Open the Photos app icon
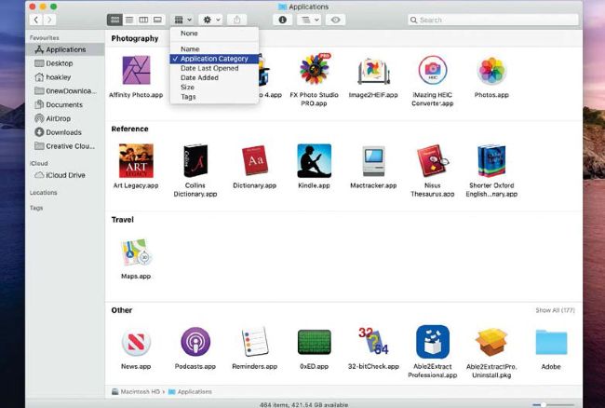This screenshot has height=408, width=605. pos(491,71)
